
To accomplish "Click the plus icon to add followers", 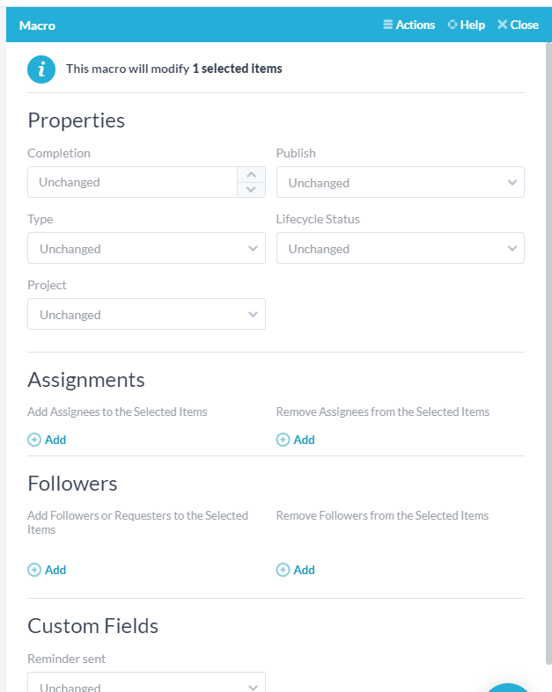I will [34, 570].
